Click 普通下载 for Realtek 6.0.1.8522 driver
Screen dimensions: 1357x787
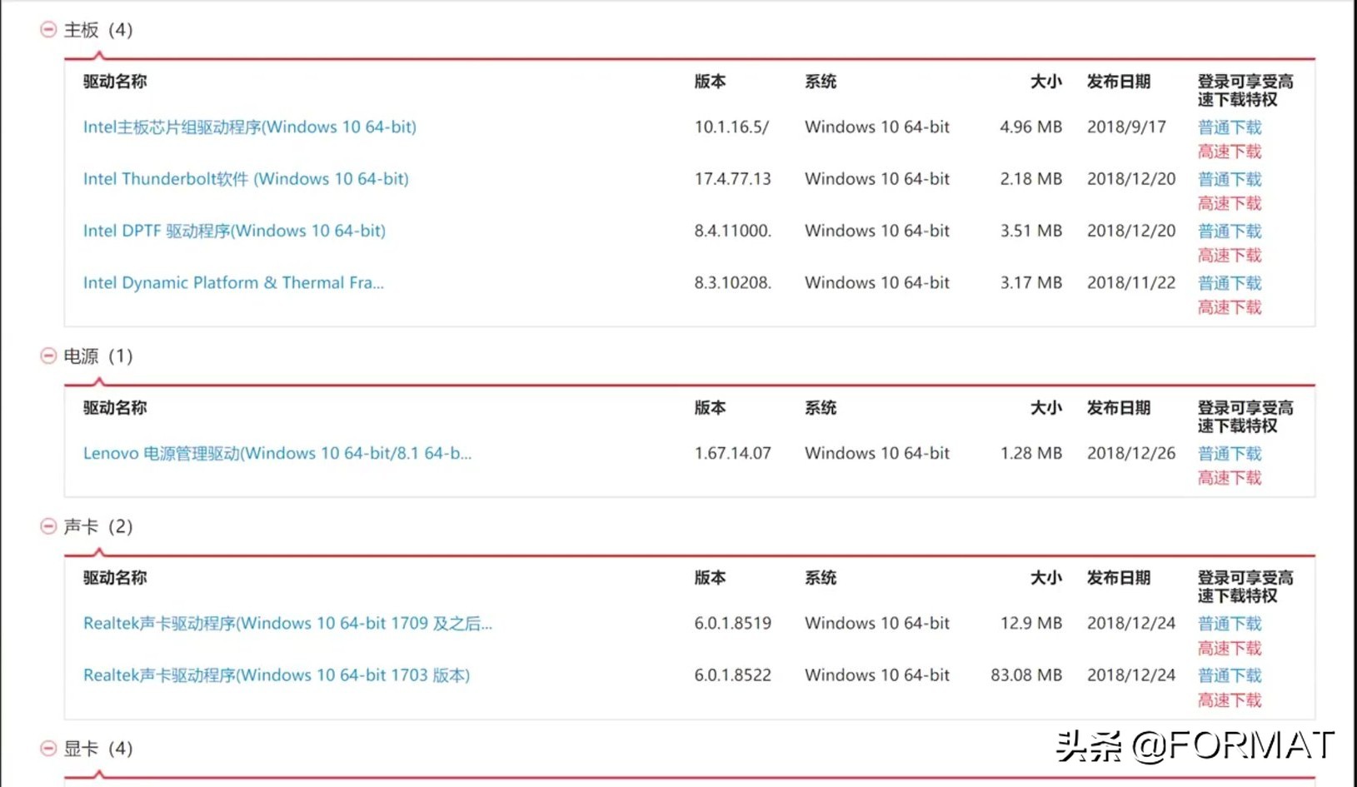(x=1230, y=675)
